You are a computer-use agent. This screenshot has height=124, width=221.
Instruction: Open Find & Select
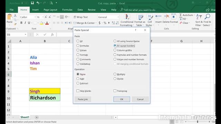pyautogui.click(x=207, y=20)
